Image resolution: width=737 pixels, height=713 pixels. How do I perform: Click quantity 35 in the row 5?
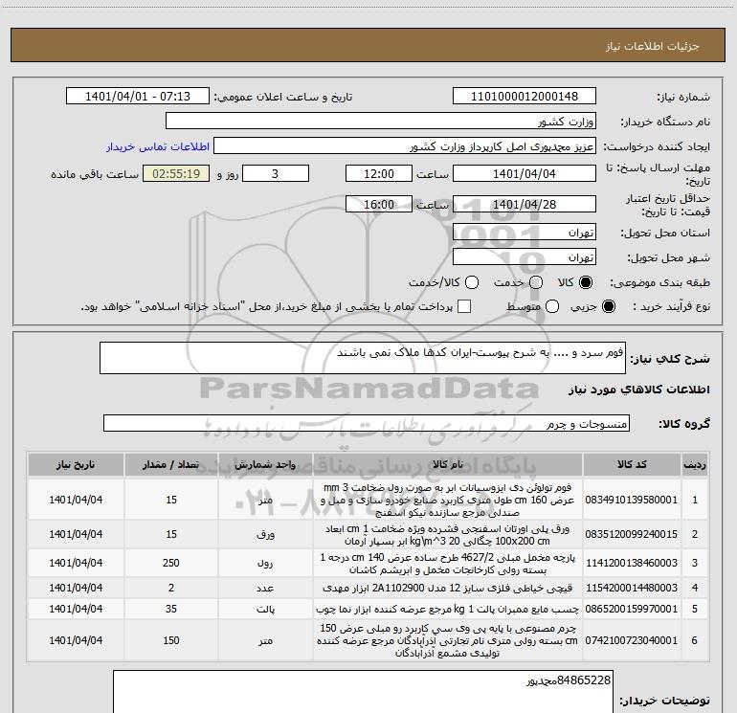coord(171,609)
